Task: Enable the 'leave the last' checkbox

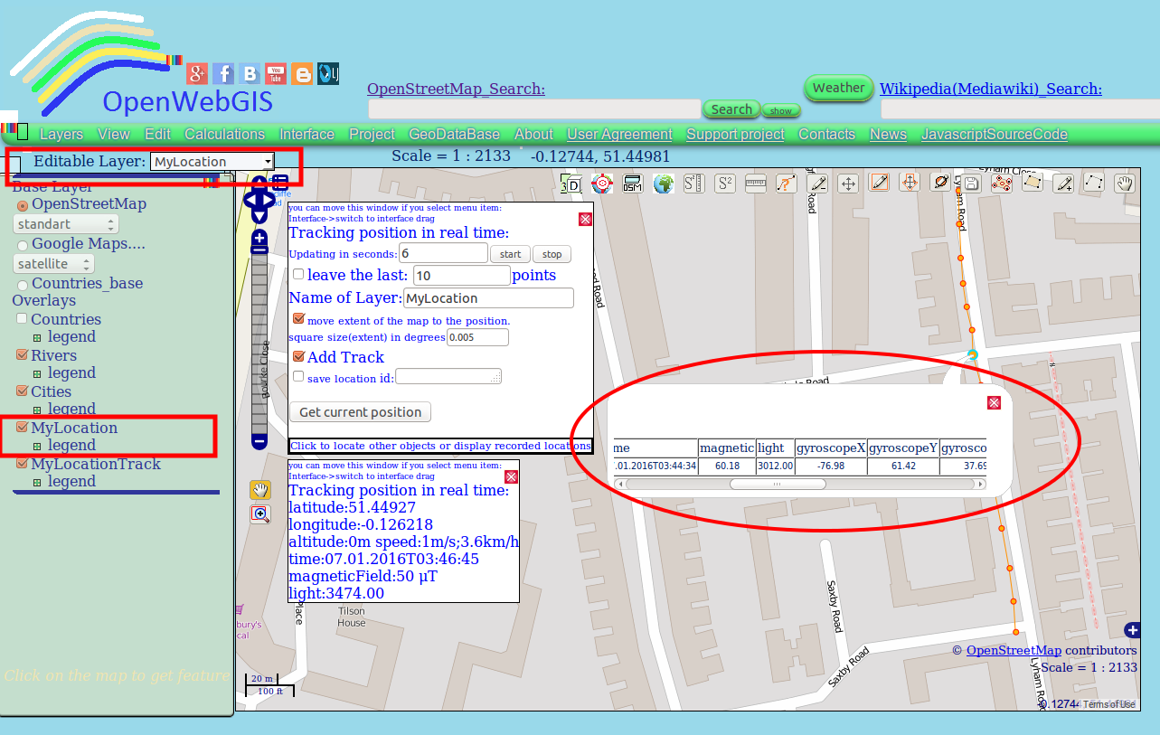Action: click(x=298, y=274)
